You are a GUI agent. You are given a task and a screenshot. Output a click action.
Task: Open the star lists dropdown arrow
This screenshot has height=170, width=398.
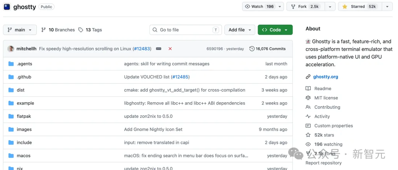[387, 7]
